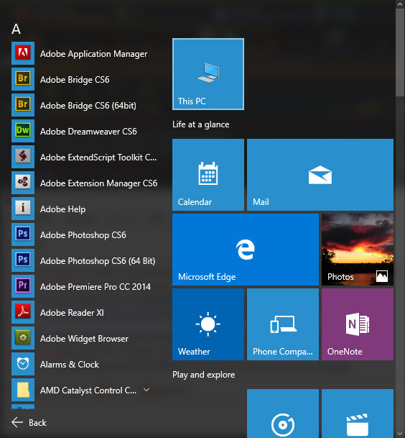Open Adobe Reader XI icon
The height and width of the screenshot is (438, 405).
[x=23, y=312]
